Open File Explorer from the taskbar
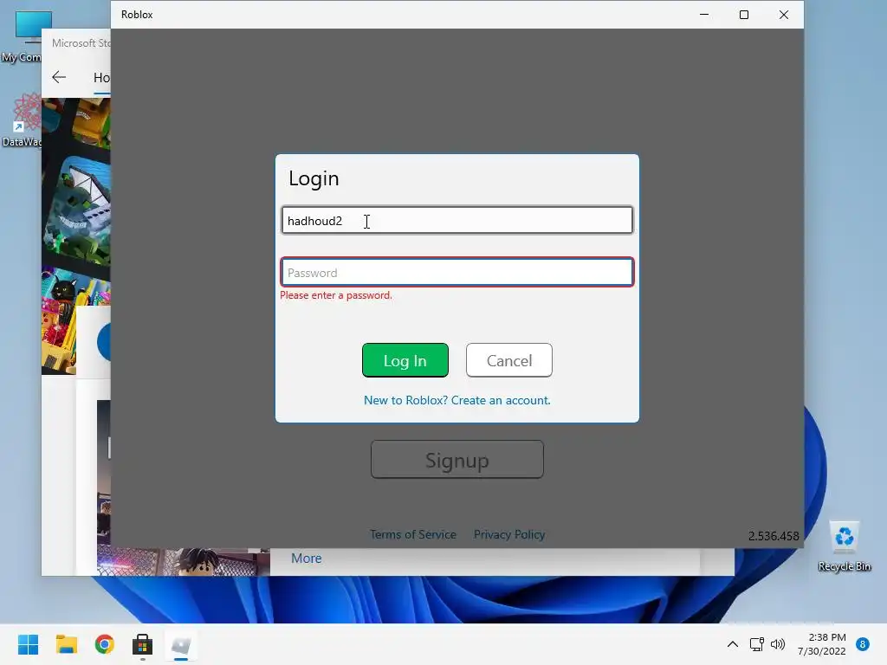 [x=67, y=644]
